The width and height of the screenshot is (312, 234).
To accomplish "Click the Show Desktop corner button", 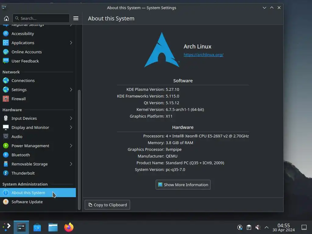I will (x=304, y=227).
